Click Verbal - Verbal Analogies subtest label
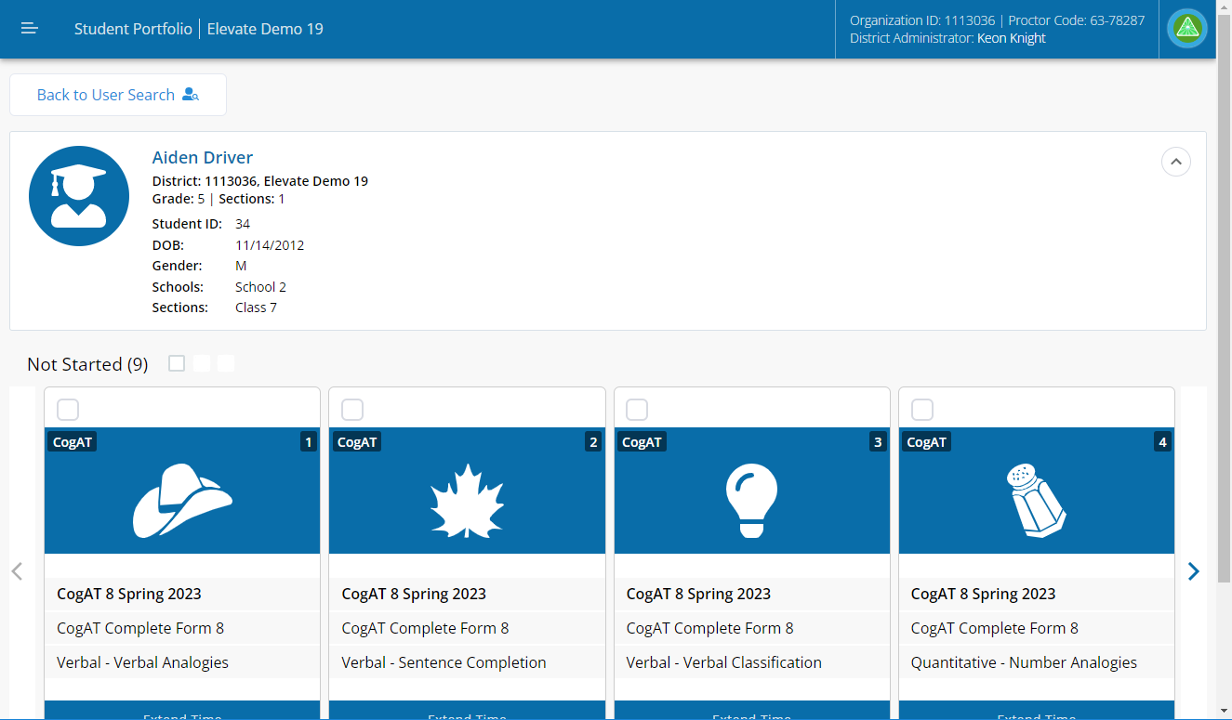This screenshot has height=720, width=1232. click(142, 662)
